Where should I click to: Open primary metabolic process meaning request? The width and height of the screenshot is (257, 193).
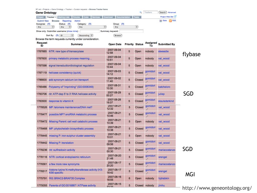point(70,58)
